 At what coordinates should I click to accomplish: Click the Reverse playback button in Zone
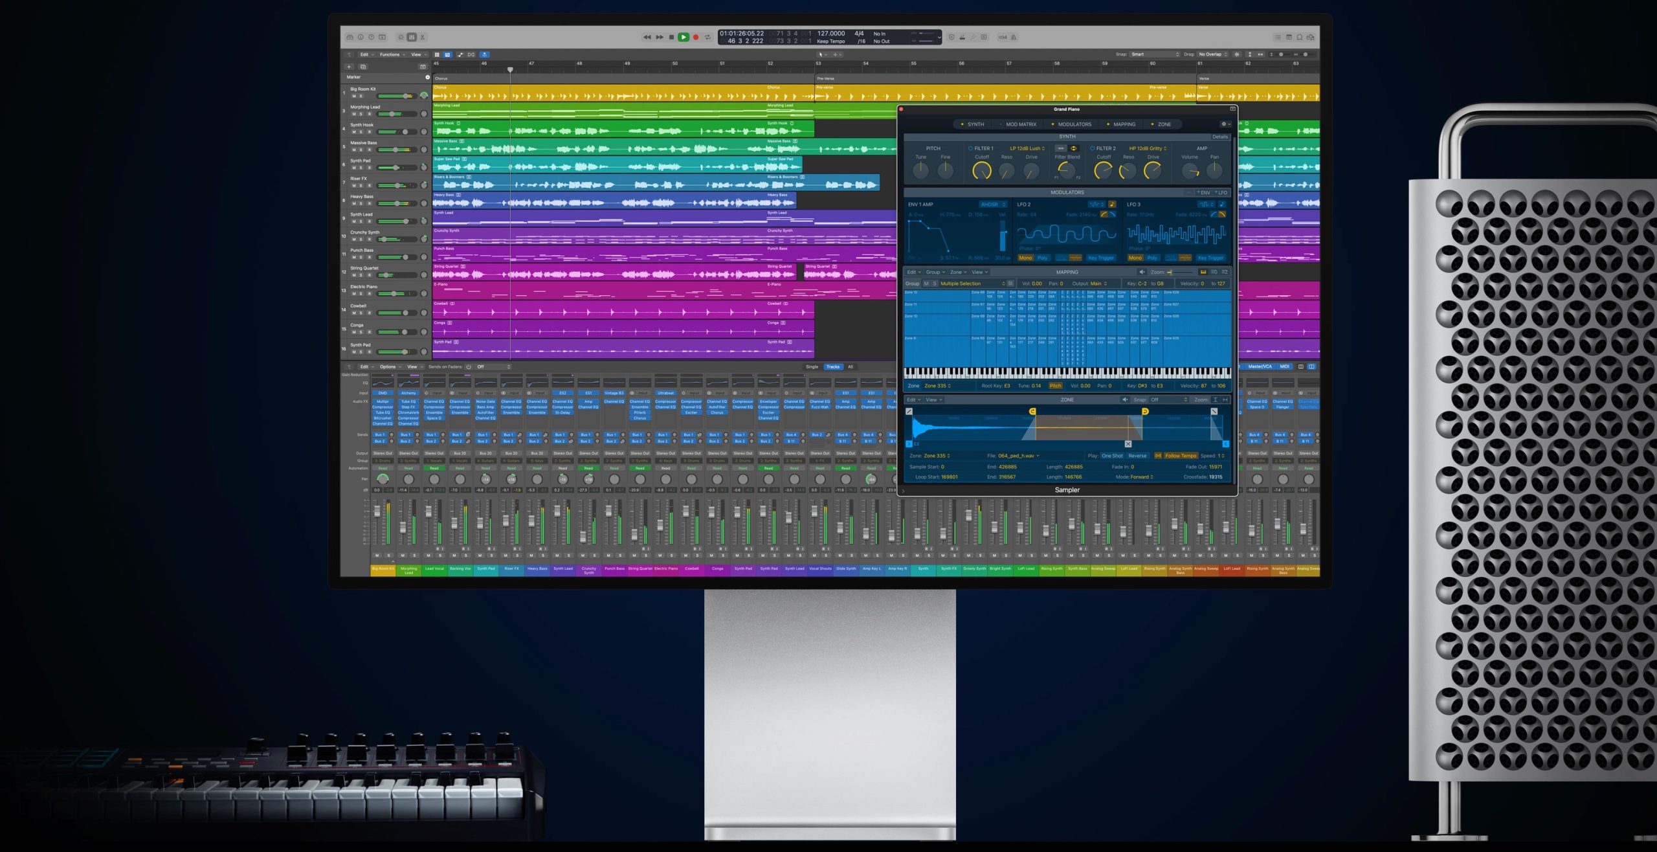tap(1137, 456)
